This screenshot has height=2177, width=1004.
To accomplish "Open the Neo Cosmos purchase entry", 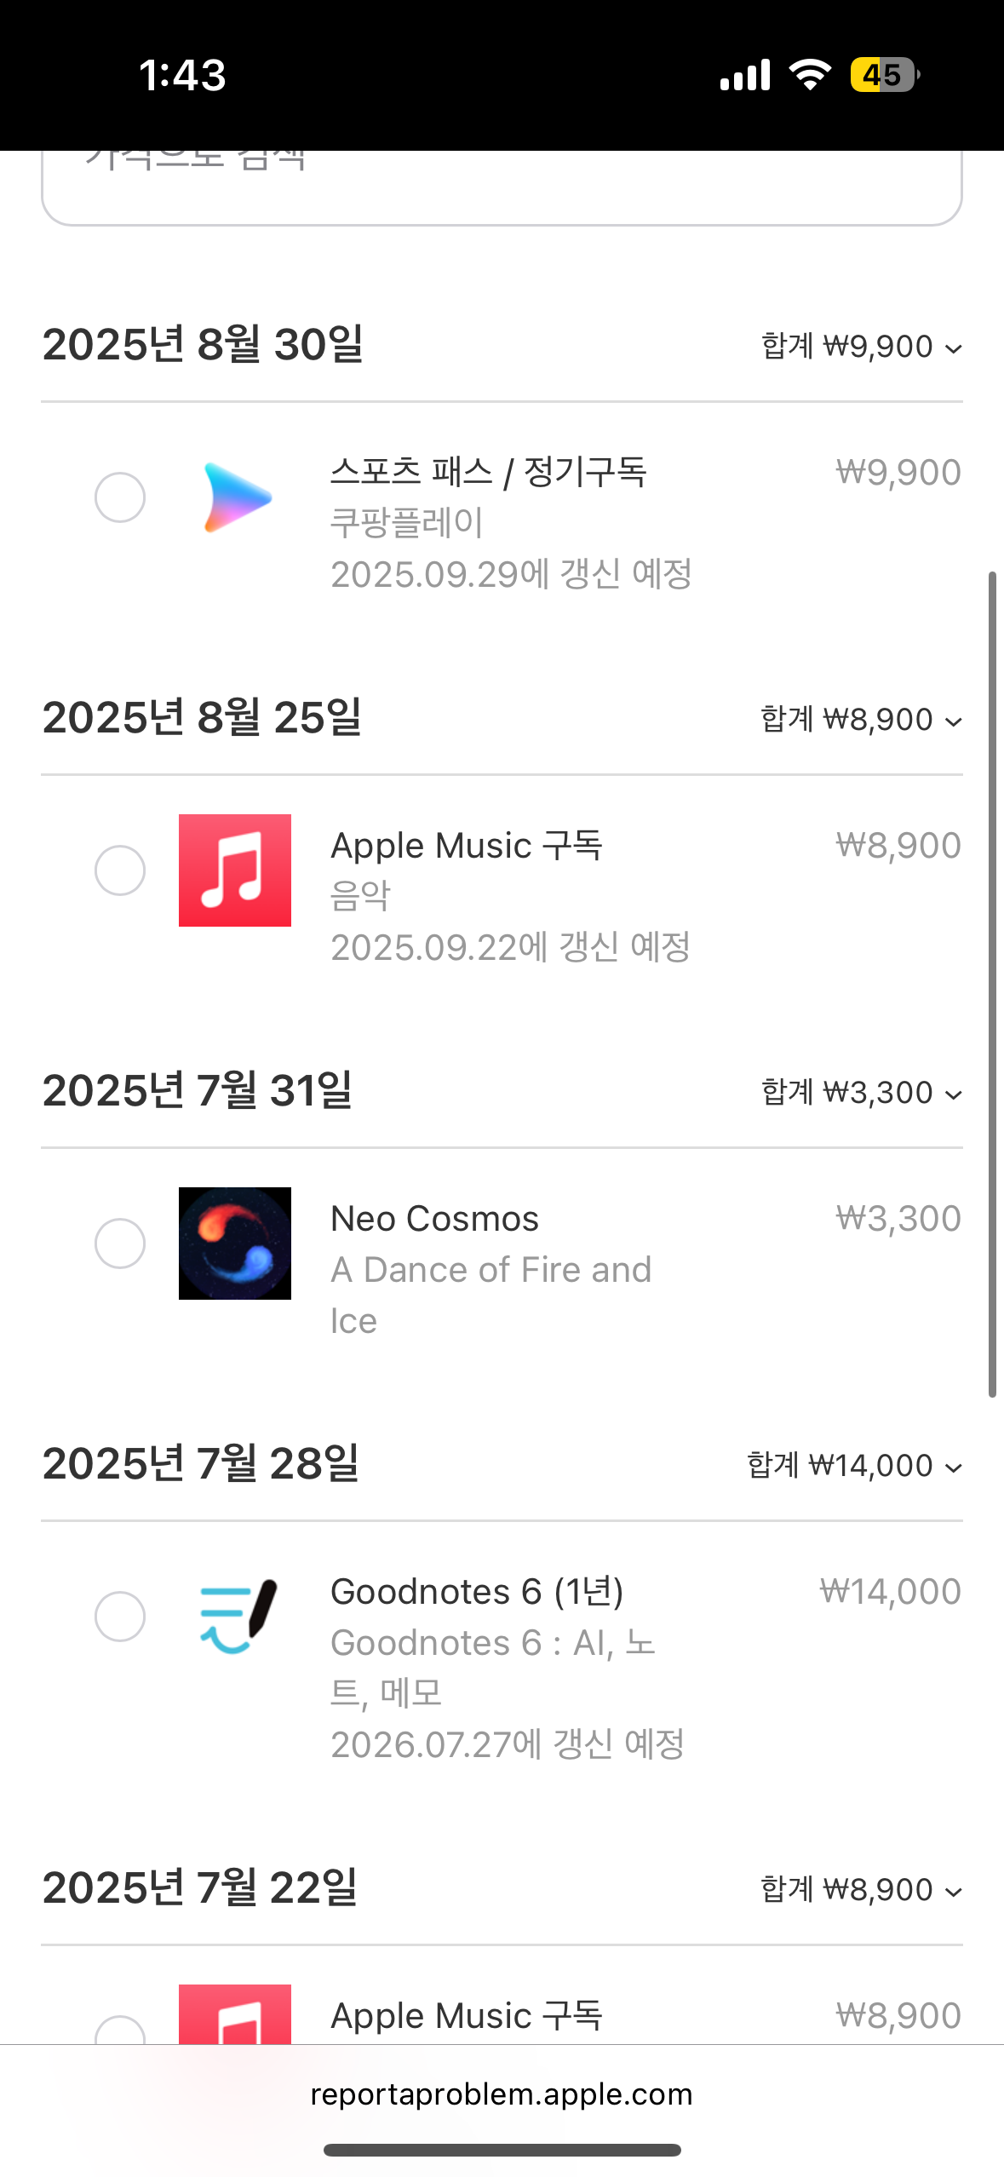I will (434, 1219).
